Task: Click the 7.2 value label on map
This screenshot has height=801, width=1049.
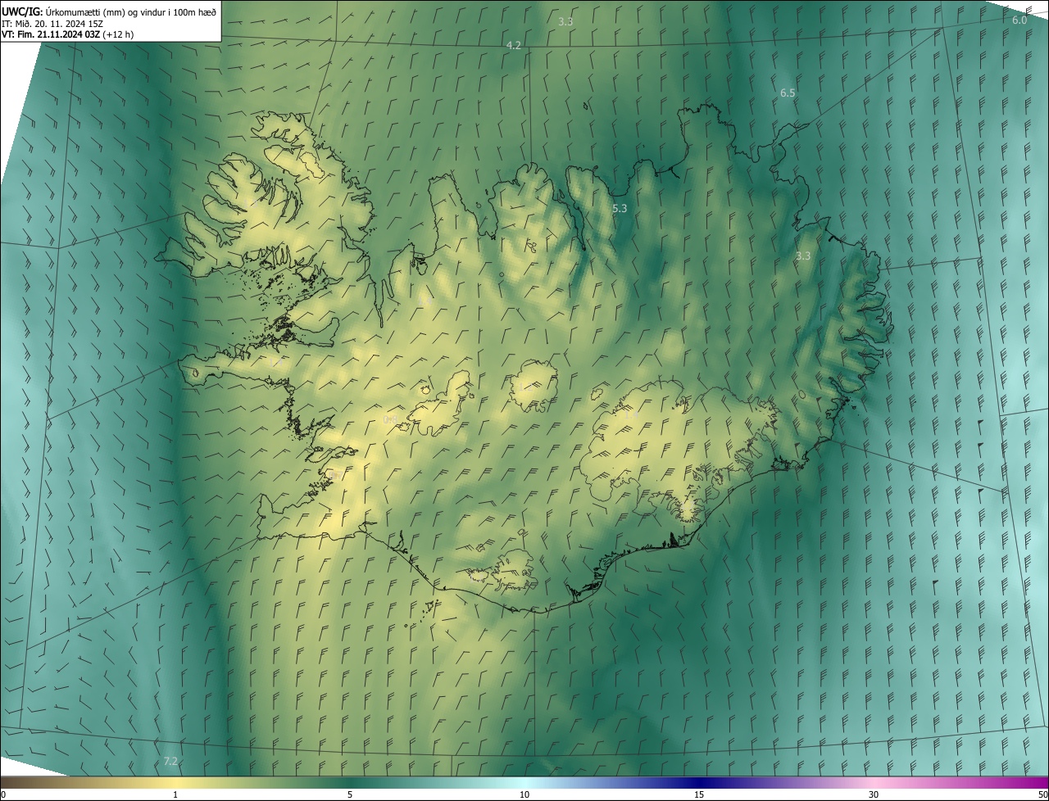Action: point(170,762)
